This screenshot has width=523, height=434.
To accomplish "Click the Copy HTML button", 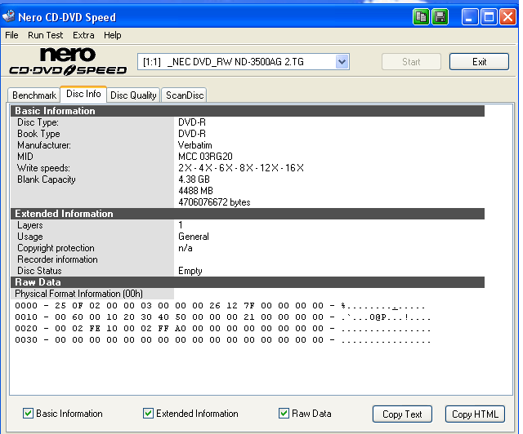I will [x=475, y=414].
